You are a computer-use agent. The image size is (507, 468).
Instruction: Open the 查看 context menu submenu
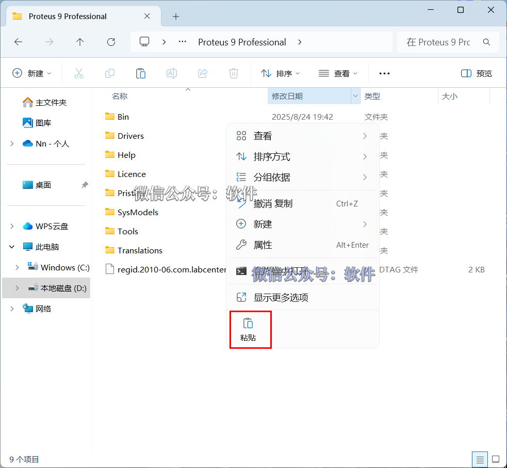[303, 136]
